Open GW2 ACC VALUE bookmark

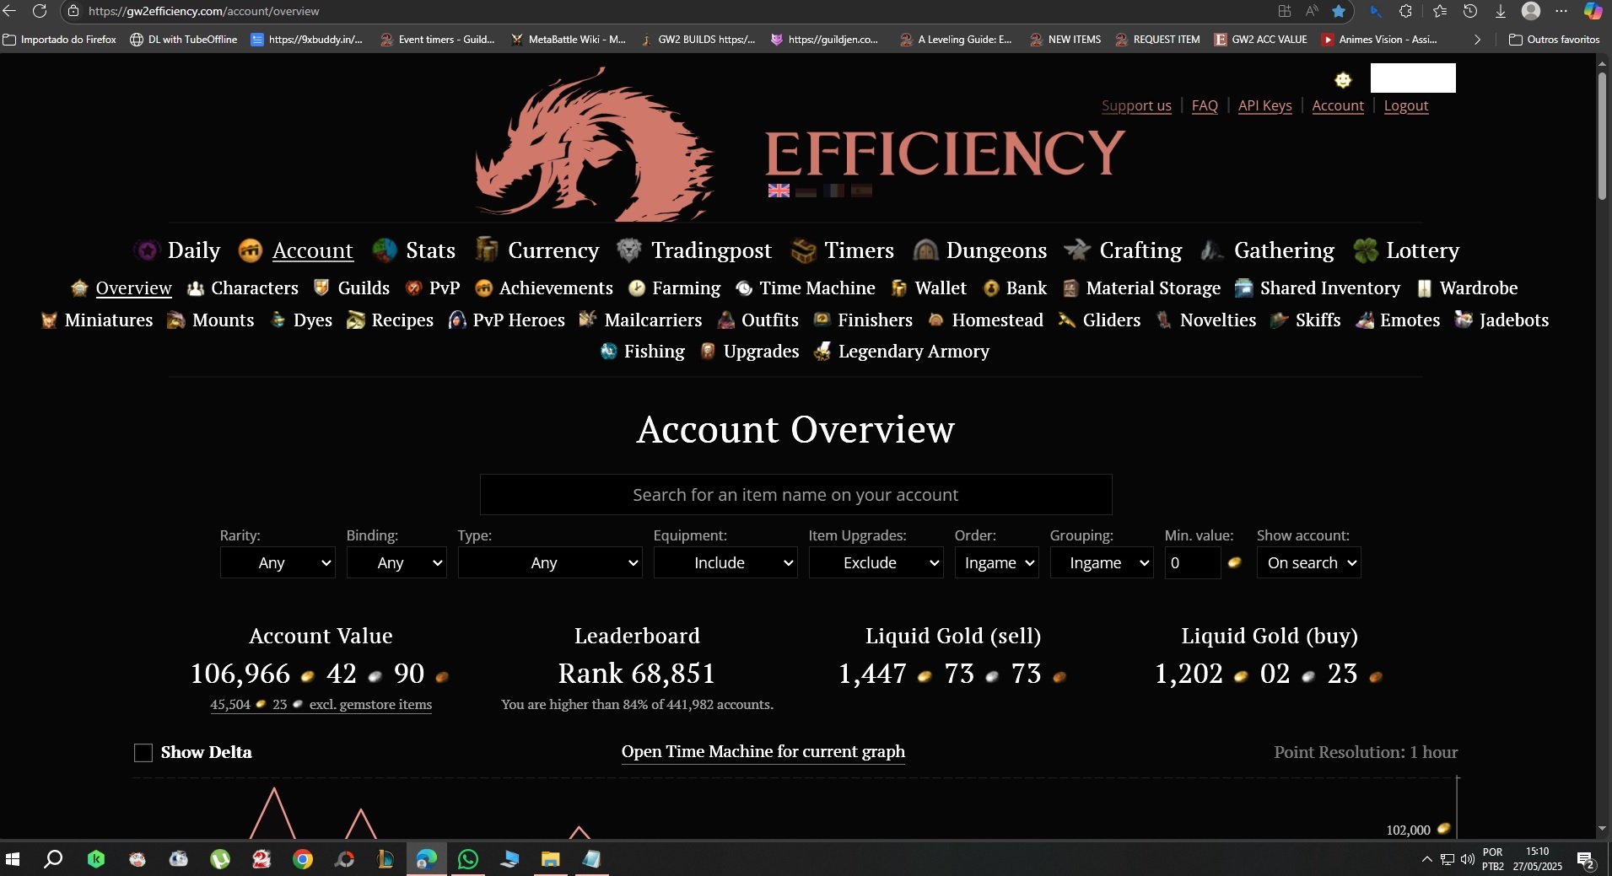(1260, 40)
